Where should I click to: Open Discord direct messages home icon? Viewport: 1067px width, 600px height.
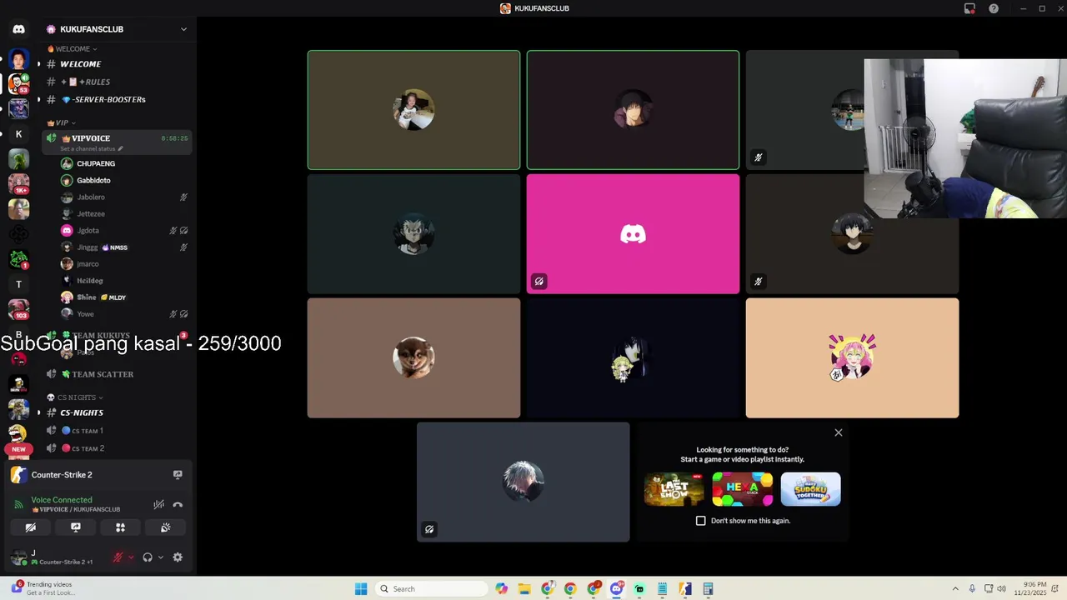[18, 29]
